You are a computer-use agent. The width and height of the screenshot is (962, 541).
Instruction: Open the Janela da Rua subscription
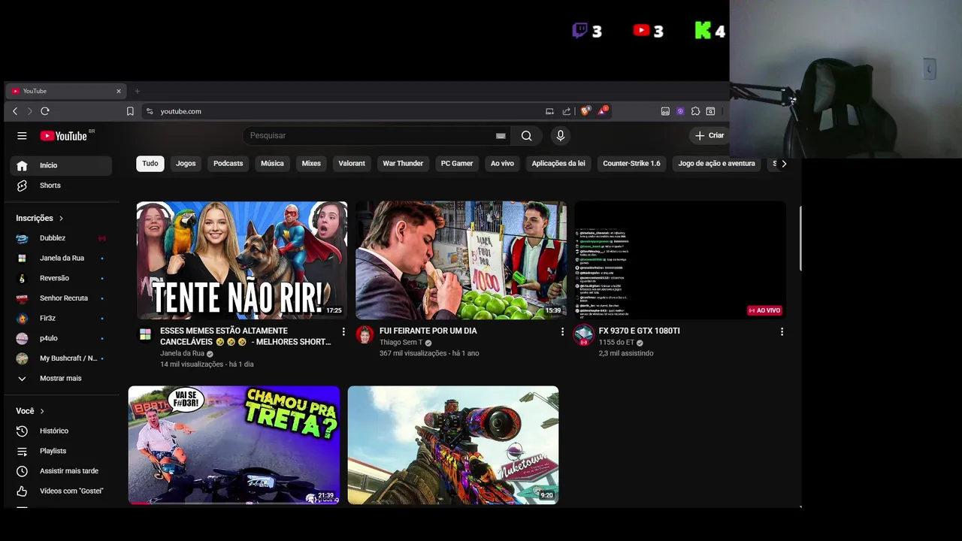coord(61,258)
